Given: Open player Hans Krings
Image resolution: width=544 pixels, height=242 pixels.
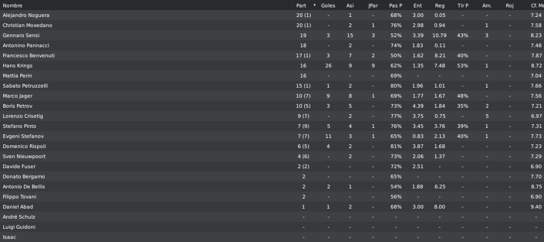Looking at the screenshot, I should pos(18,66).
